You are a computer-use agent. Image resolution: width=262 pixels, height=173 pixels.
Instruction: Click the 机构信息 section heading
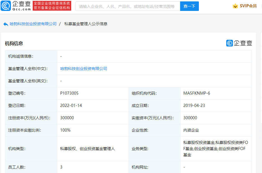pos(14,44)
